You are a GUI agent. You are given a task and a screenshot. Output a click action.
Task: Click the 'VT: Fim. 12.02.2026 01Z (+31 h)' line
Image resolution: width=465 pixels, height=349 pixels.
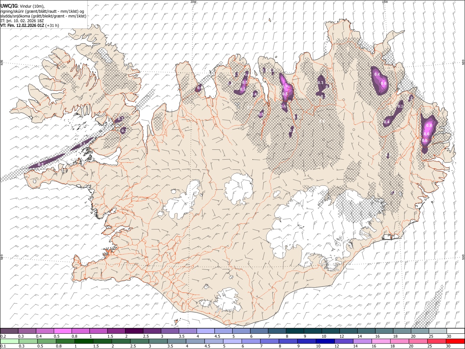pyautogui.click(x=29, y=25)
